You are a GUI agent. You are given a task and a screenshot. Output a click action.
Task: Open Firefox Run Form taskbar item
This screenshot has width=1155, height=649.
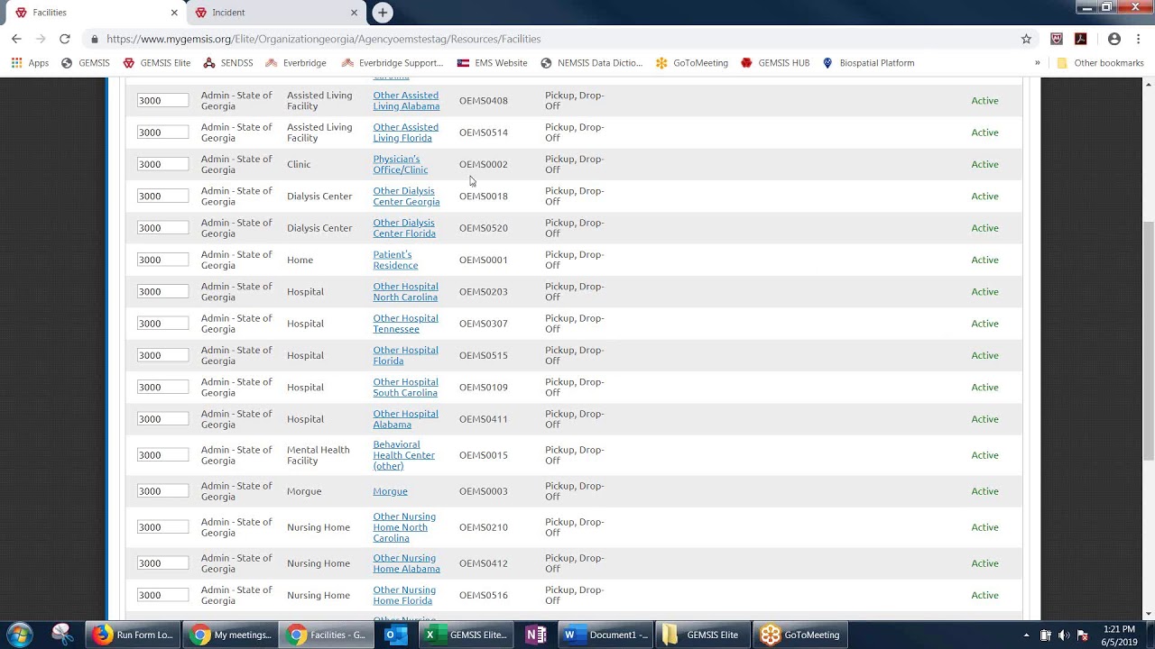133,635
